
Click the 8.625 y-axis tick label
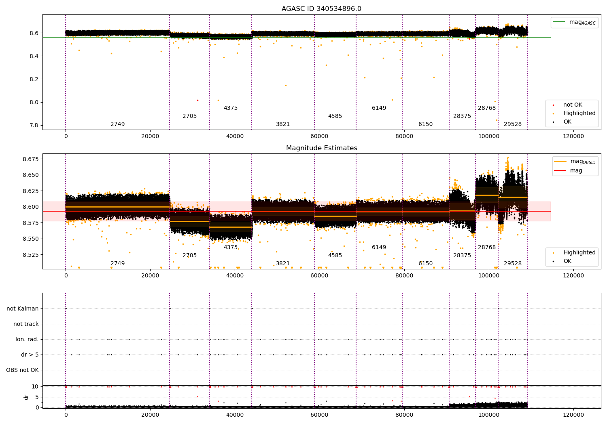point(31,191)
